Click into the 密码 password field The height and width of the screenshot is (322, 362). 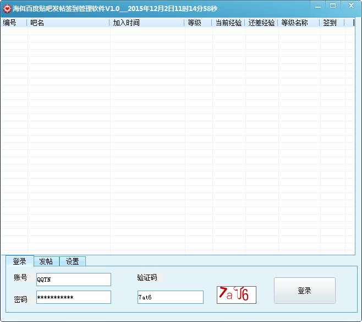click(73, 297)
